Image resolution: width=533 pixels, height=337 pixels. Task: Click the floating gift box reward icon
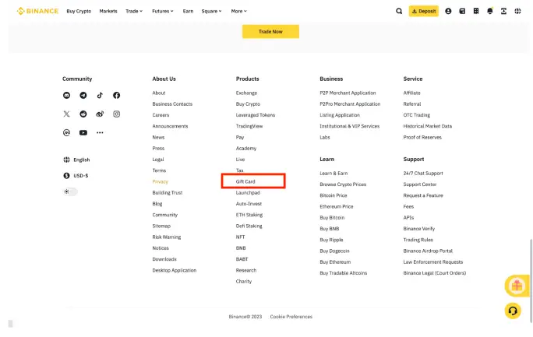[516, 286]
